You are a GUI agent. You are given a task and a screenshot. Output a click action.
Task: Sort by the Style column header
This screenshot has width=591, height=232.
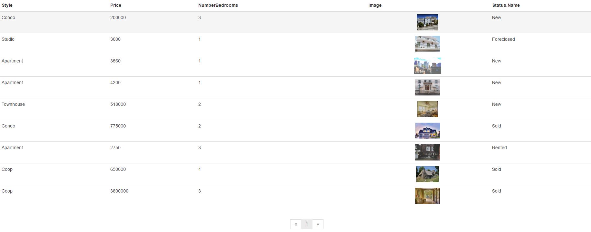(x=7, y=5)
